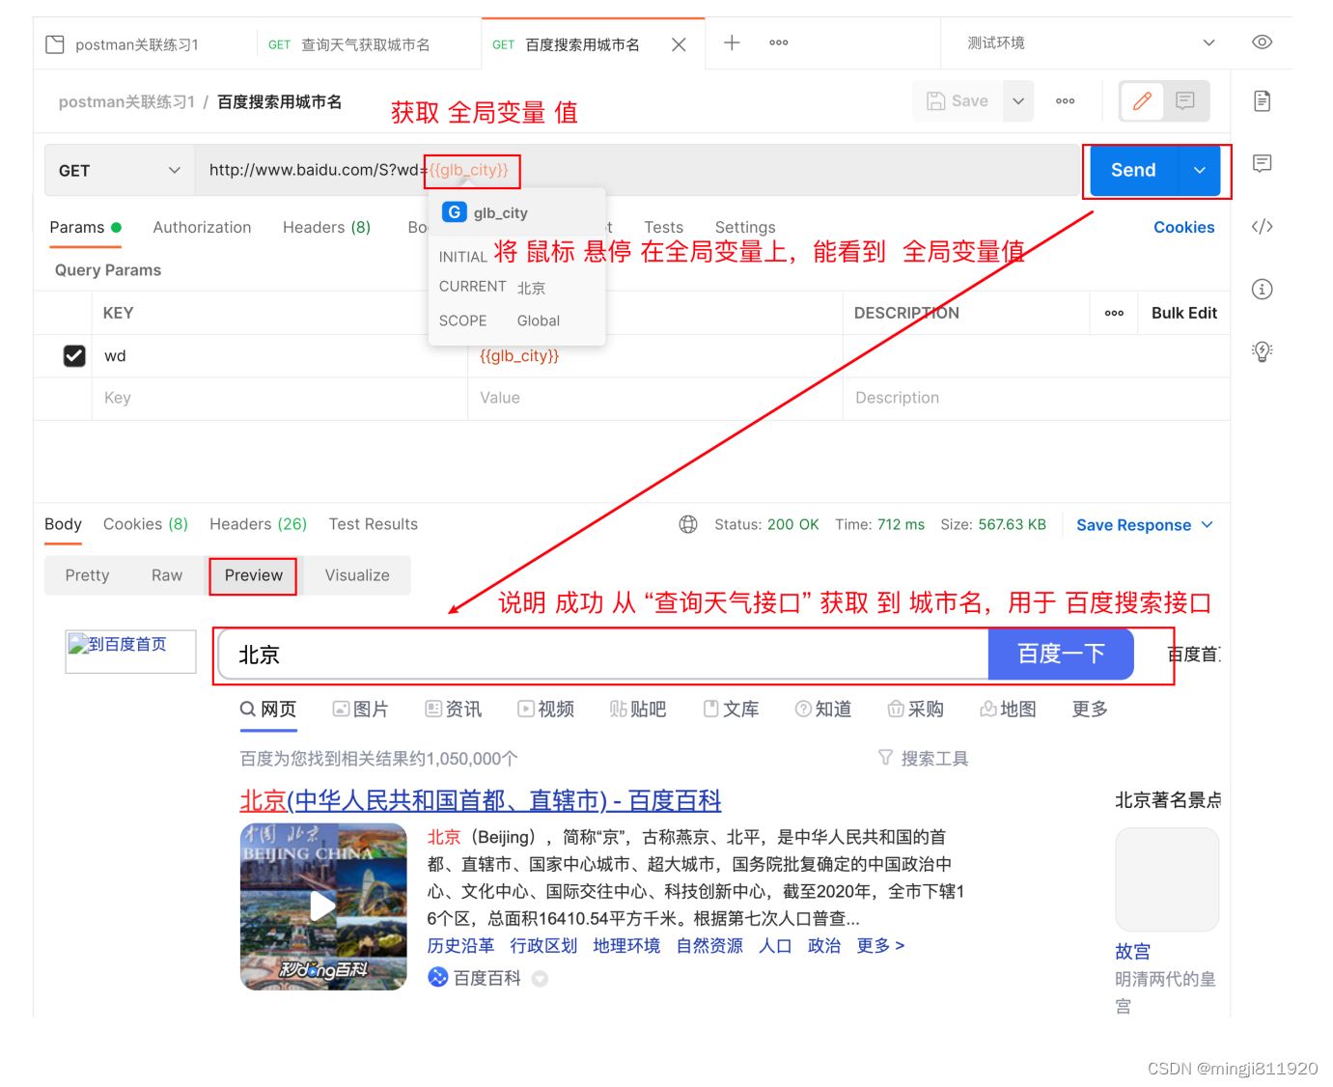Expand the Send button dropdown arrow

(1200, 171)
